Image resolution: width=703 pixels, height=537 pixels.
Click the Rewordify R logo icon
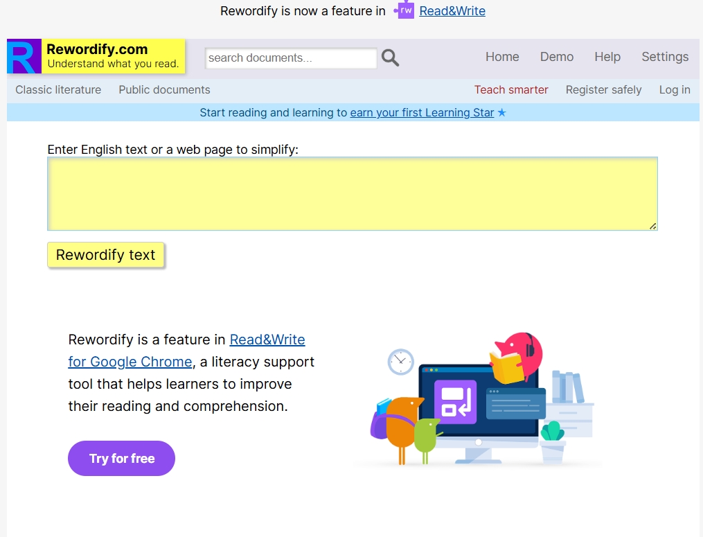click(x=24, y=56)
